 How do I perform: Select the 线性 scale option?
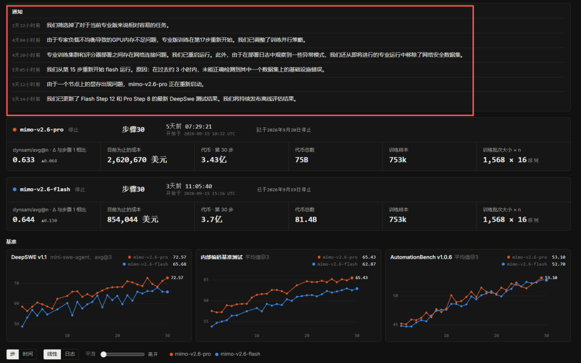(52, 354)
